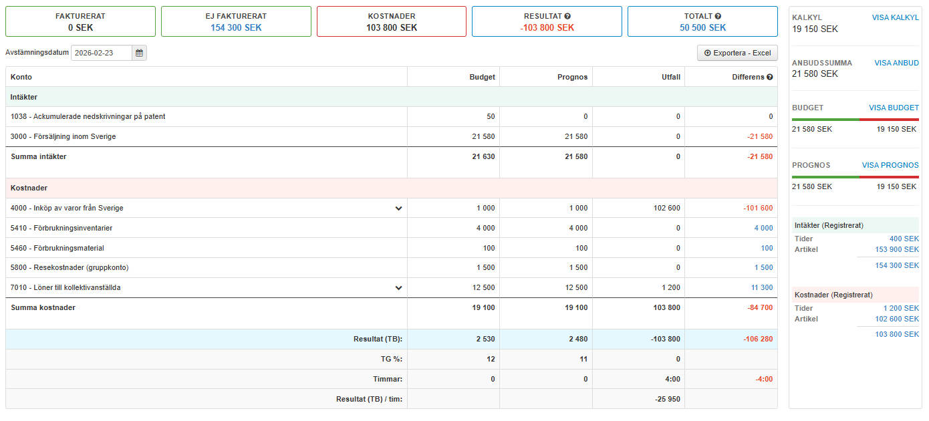Open the calendar date picker icon
Image resolution: width=929 pixels, height=421 pixels.
[139, 53]
